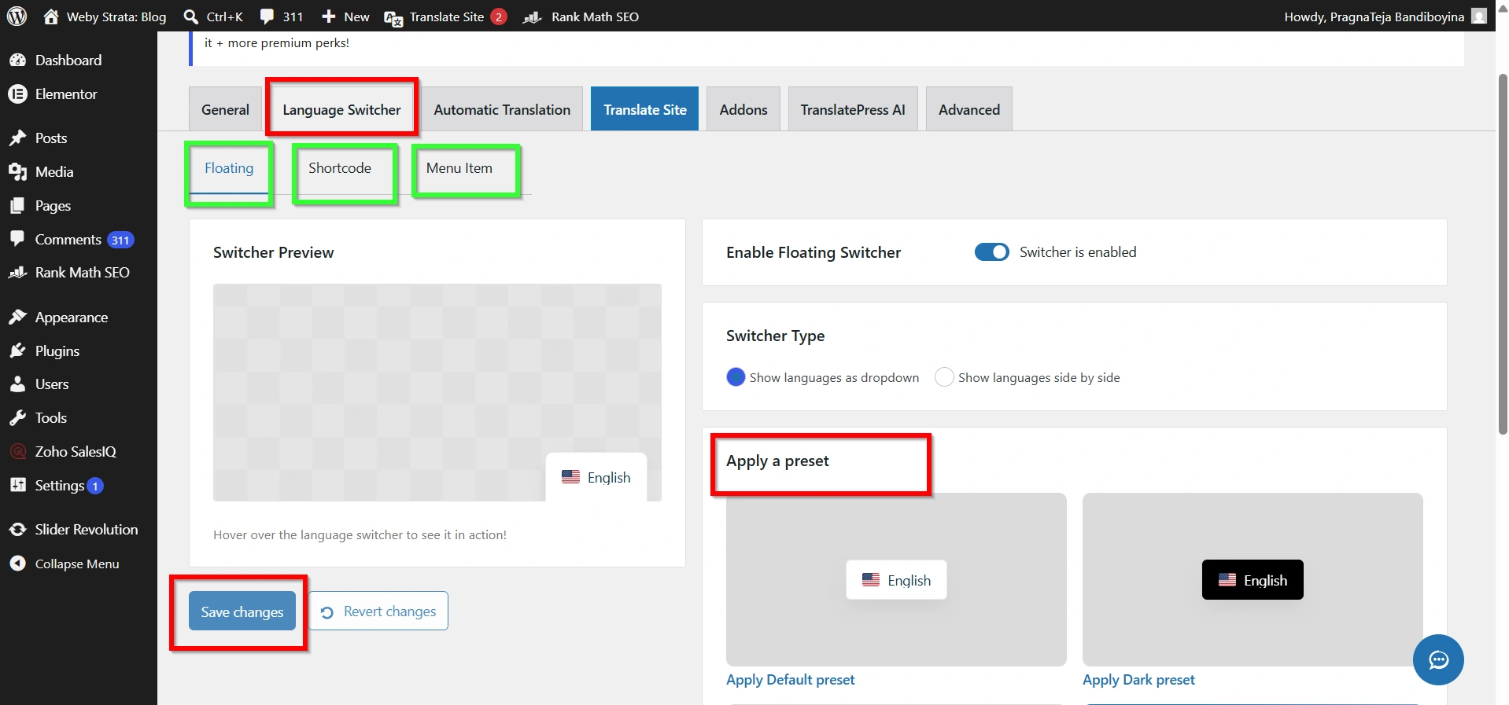Screen dimensions: 1509x705
Task: Click the 'Switcher Preview' heading
Action: tap(273, 252)
